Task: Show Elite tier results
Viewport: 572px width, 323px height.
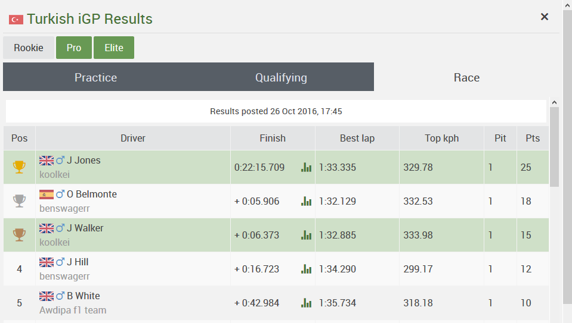Action: point(114,48)
